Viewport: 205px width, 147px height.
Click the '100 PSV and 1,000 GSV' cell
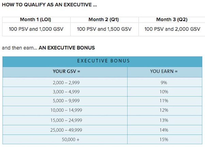(x=36, y=29)
